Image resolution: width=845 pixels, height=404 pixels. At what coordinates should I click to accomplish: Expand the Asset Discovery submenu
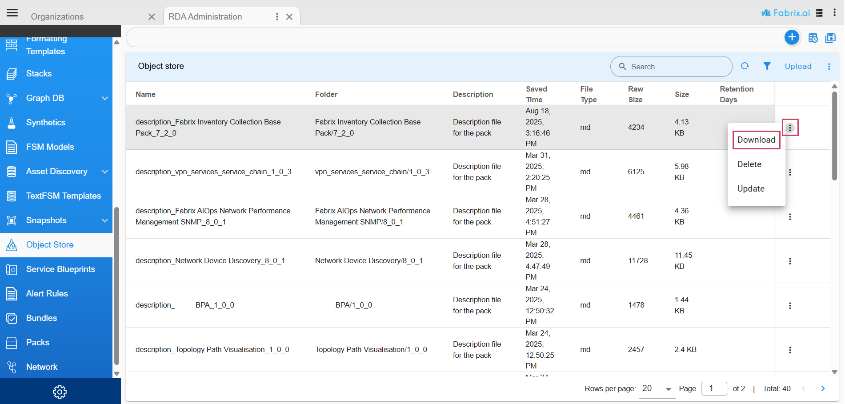coord(105,172)
